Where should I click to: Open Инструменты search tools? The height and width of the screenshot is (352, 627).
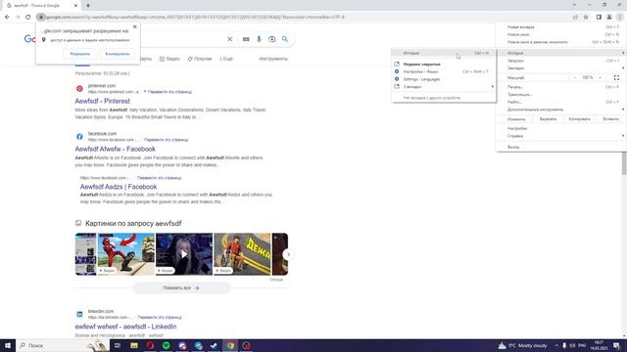pyautogui.click(x=273, y=59)
